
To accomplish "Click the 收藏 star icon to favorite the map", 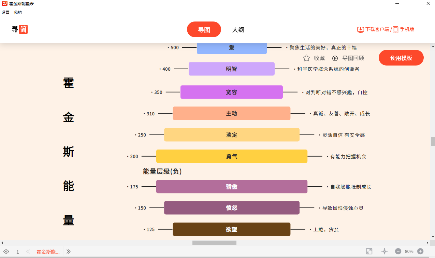I will click(x=306, y=58).
